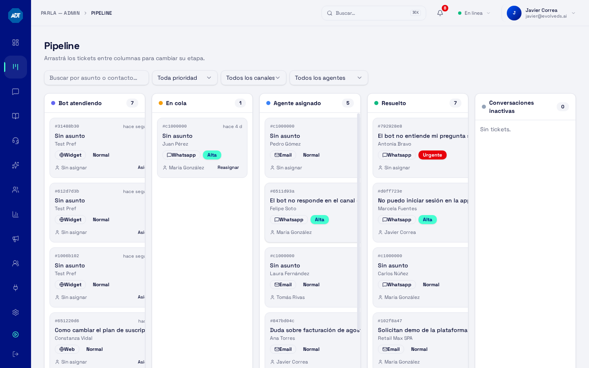Click the Email tag on Retail Max SPA ticket
589x368 pixels.
click(391, 349)
